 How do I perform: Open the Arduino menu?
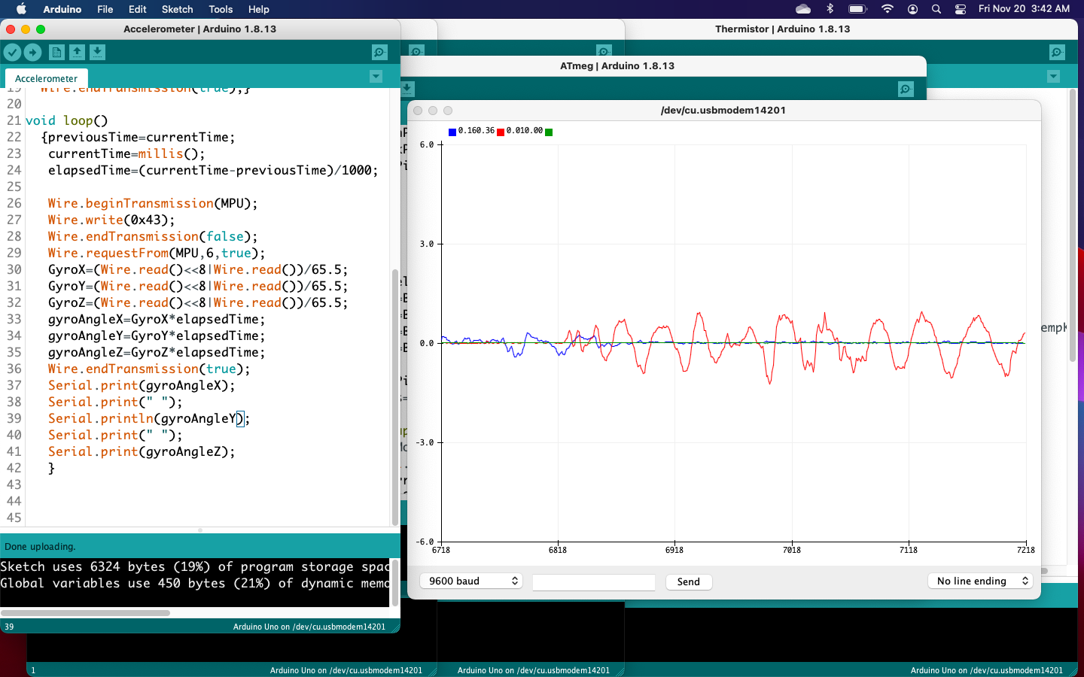62,9
